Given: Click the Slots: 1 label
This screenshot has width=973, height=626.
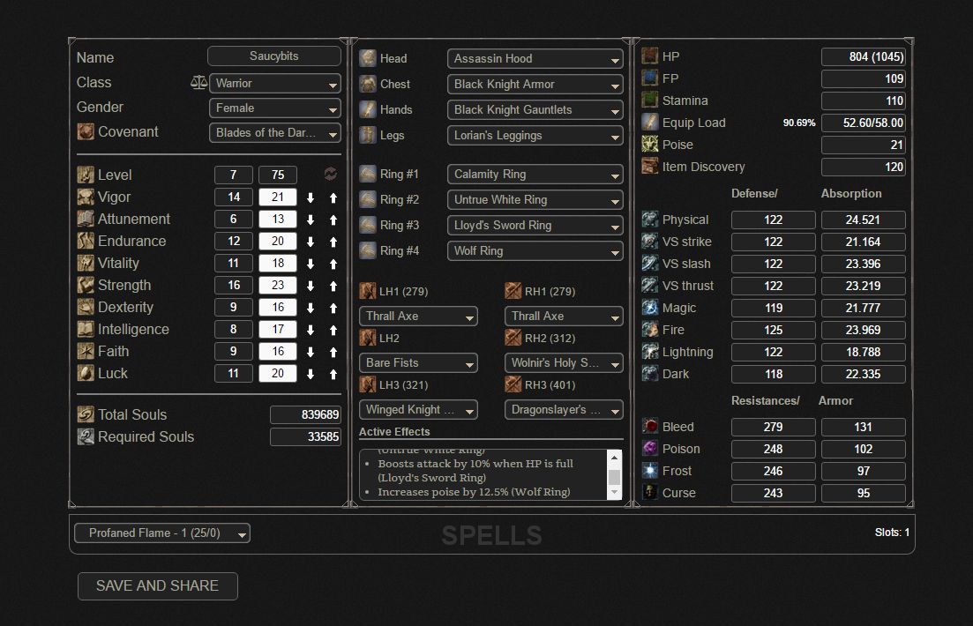Looking at the screenshot, I should click(893, 533).
